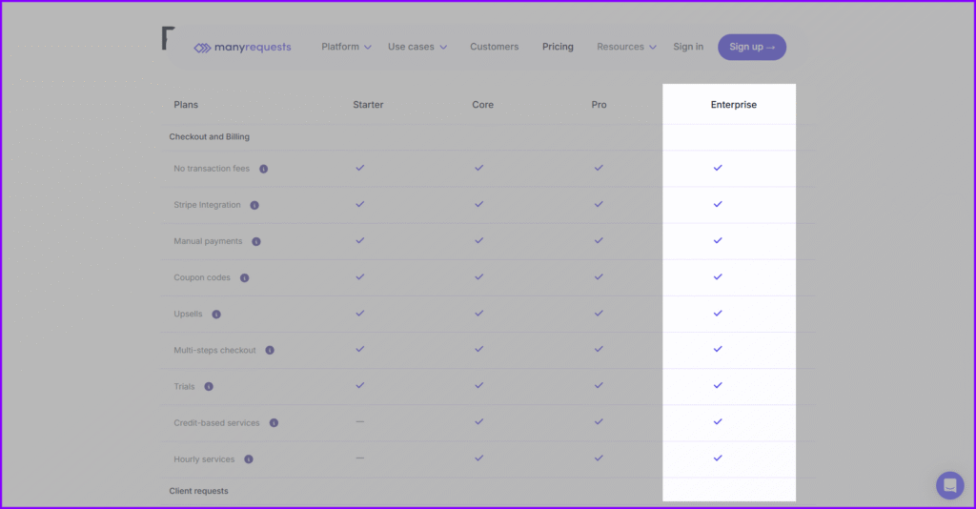Click info icon beside Credit-based services
976x509 pixels.
[274, 423]
